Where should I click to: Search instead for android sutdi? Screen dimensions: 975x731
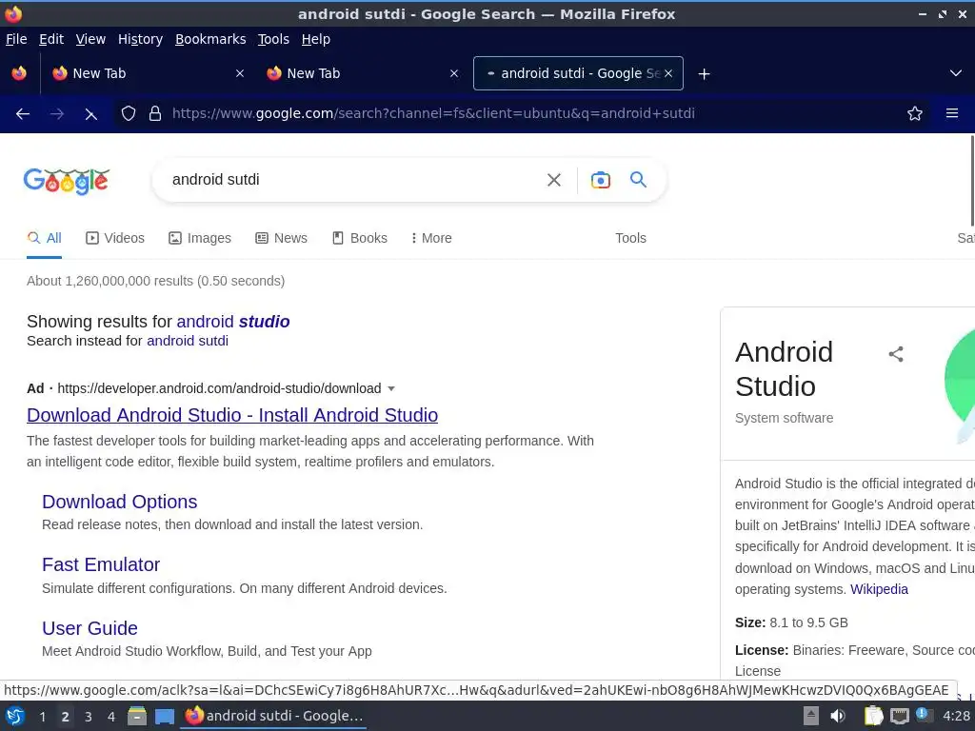coord(188,341)
